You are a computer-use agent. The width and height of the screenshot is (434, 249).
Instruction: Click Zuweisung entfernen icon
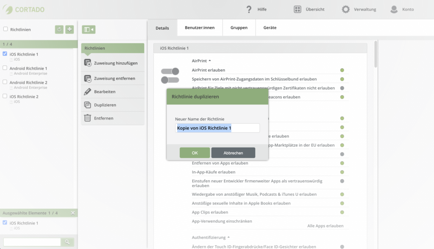87,78
